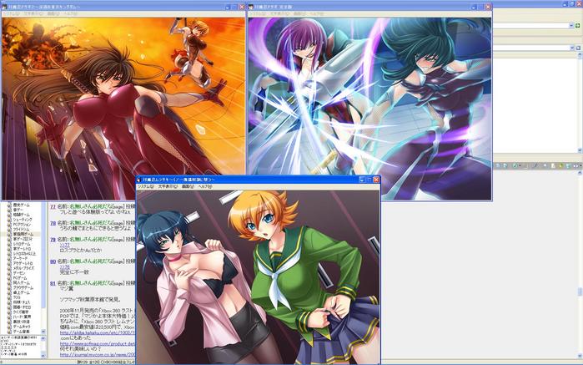Select the ゲーム音楽 board in the tree
583x365 pixels.
click(21, 331)
